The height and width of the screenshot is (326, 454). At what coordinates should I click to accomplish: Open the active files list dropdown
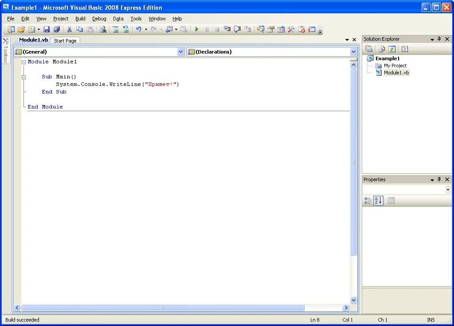tap(347, 39)
